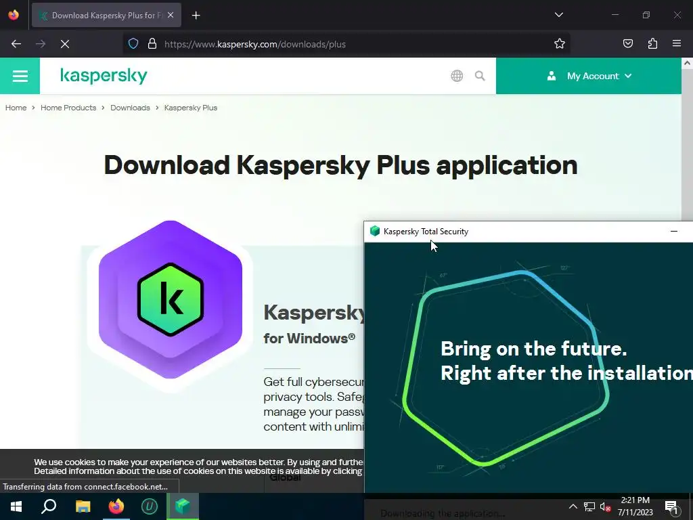This screenshot has height=520, width=693.
Task: Close the Download Kaspersky Plus tab
Action: pyautogui.click(x=171, y=15)
